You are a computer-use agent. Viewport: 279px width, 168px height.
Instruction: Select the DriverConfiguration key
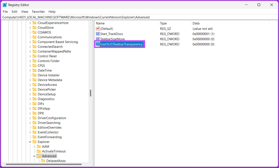pos(52,118)
